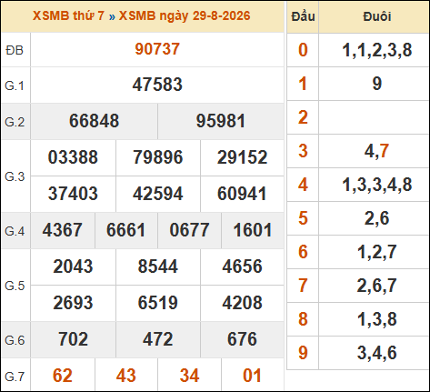Select the G.5 number 4208
430x392 pixels.
point(242,303)
